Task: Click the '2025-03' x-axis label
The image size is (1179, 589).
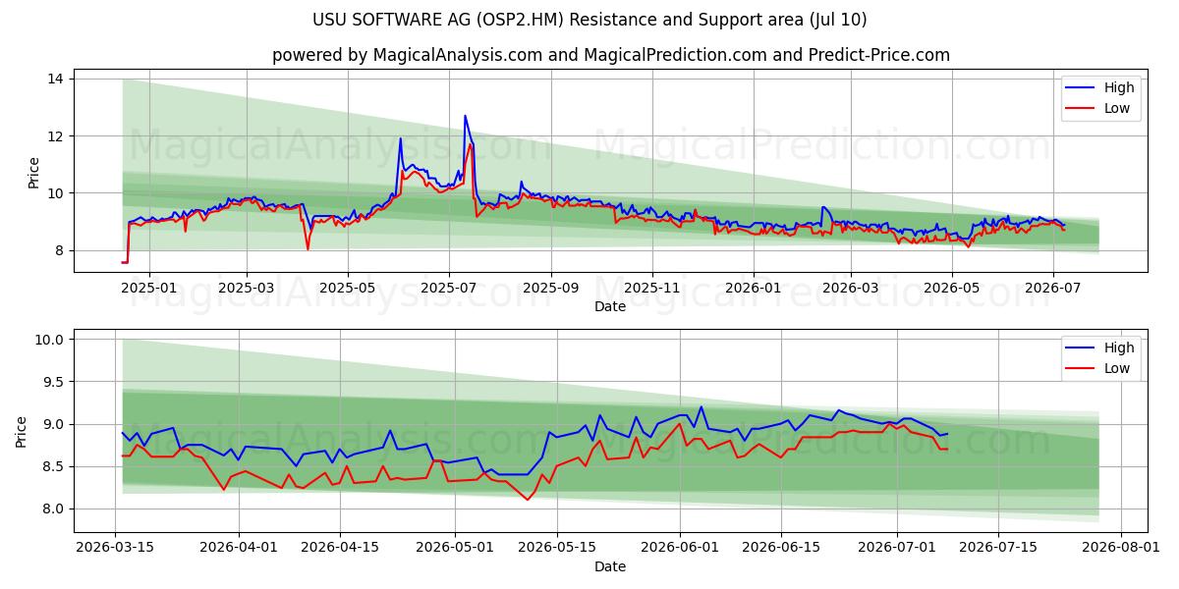Action: pyautogui.click(x=246, y=288)
